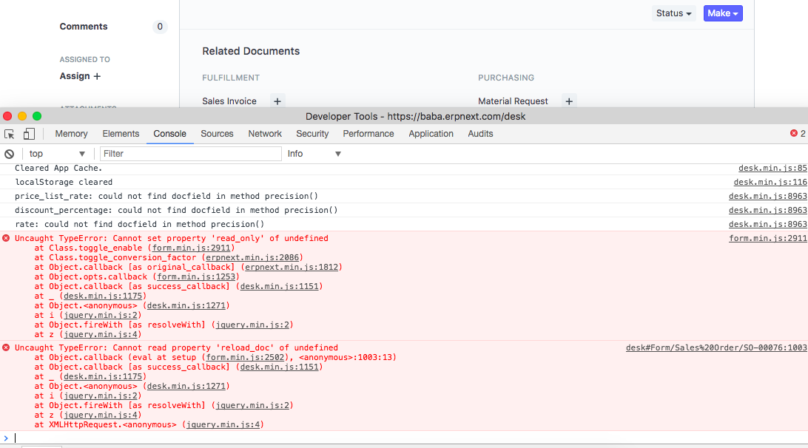Click the red error icon on 'reload_doc' error
The image size is (808, 448).
[x=7, y=347]
